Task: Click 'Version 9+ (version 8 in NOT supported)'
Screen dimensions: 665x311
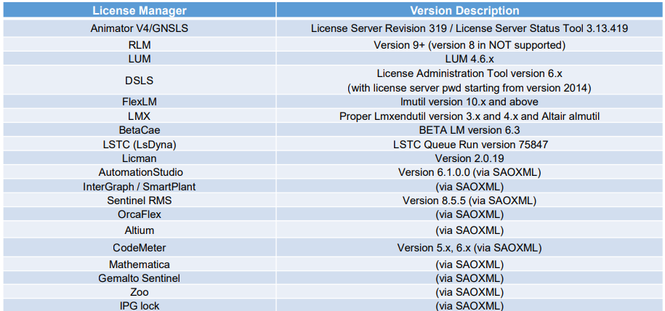Action: coord(470,44)
